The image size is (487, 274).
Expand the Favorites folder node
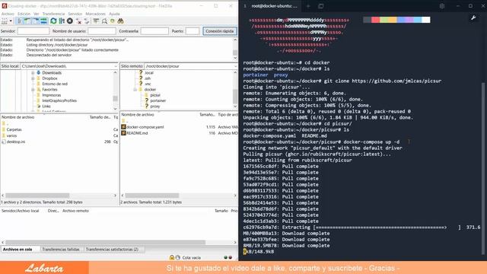coord(33,90)
